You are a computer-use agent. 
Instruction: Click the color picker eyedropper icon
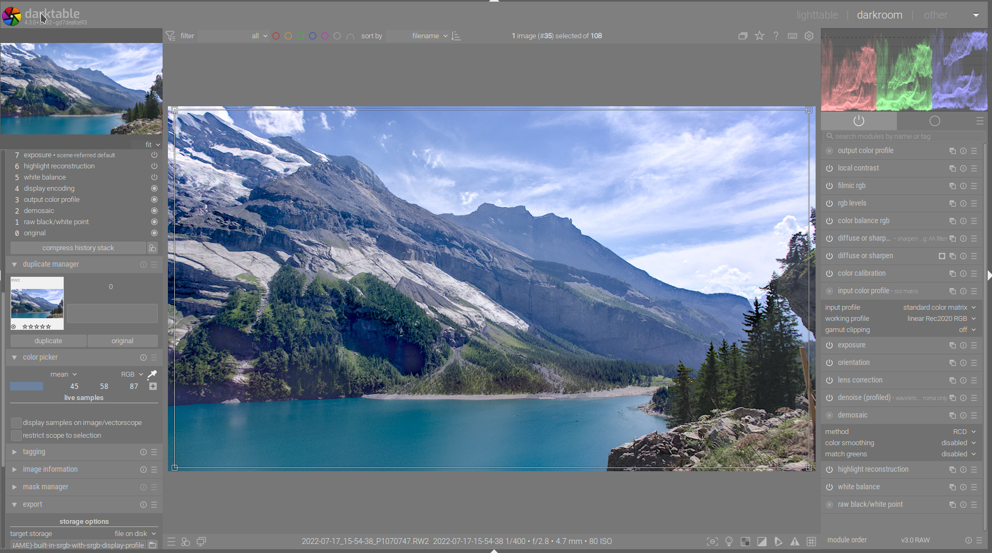(152, 374)
